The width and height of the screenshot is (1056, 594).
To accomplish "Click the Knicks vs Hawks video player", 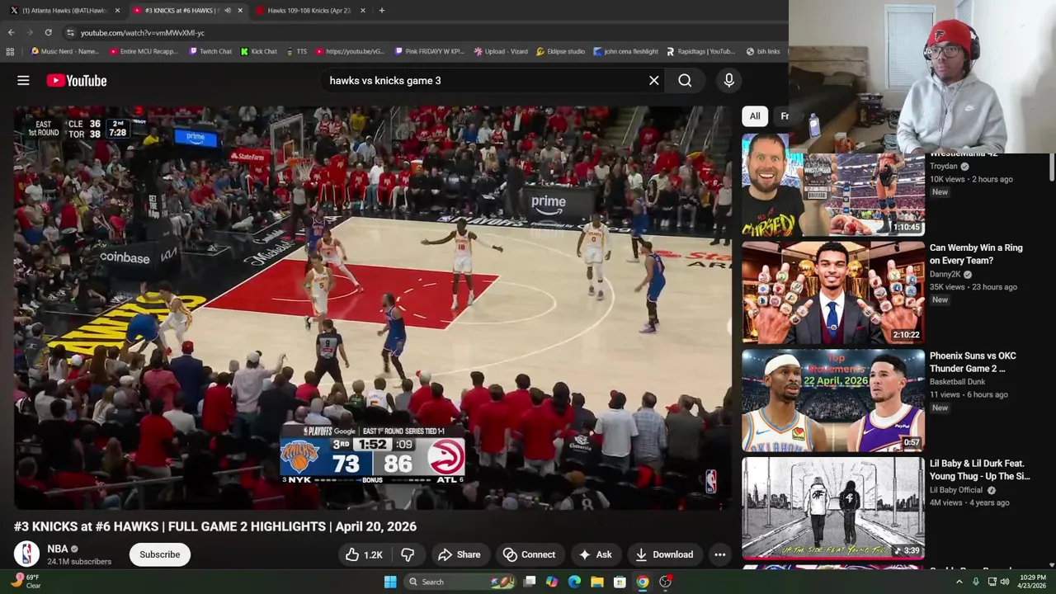I will [372, 308].
